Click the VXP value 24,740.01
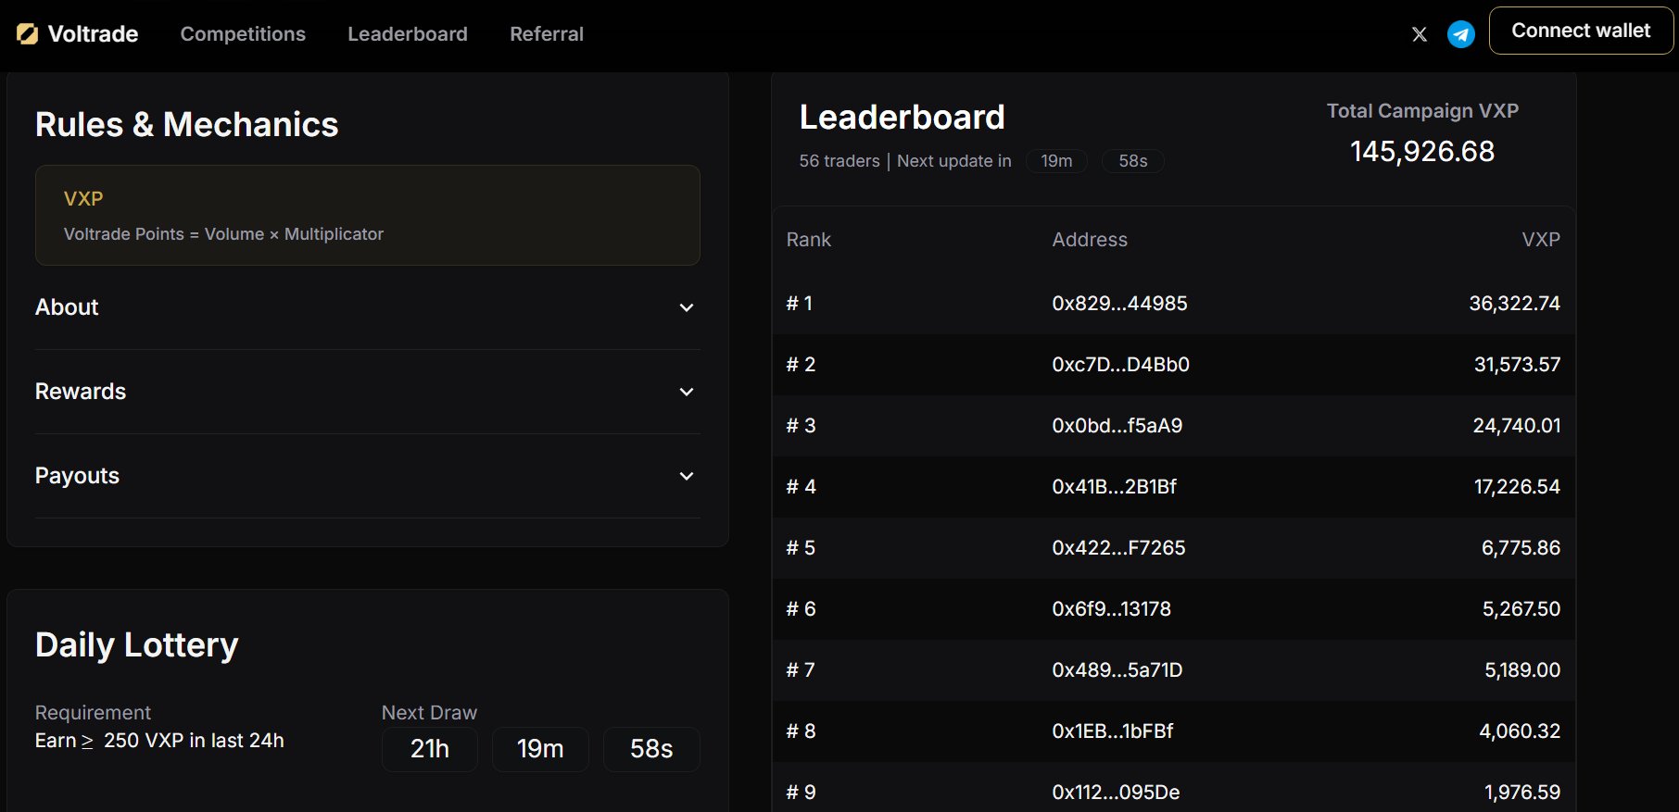 [x=1517, y=426]
